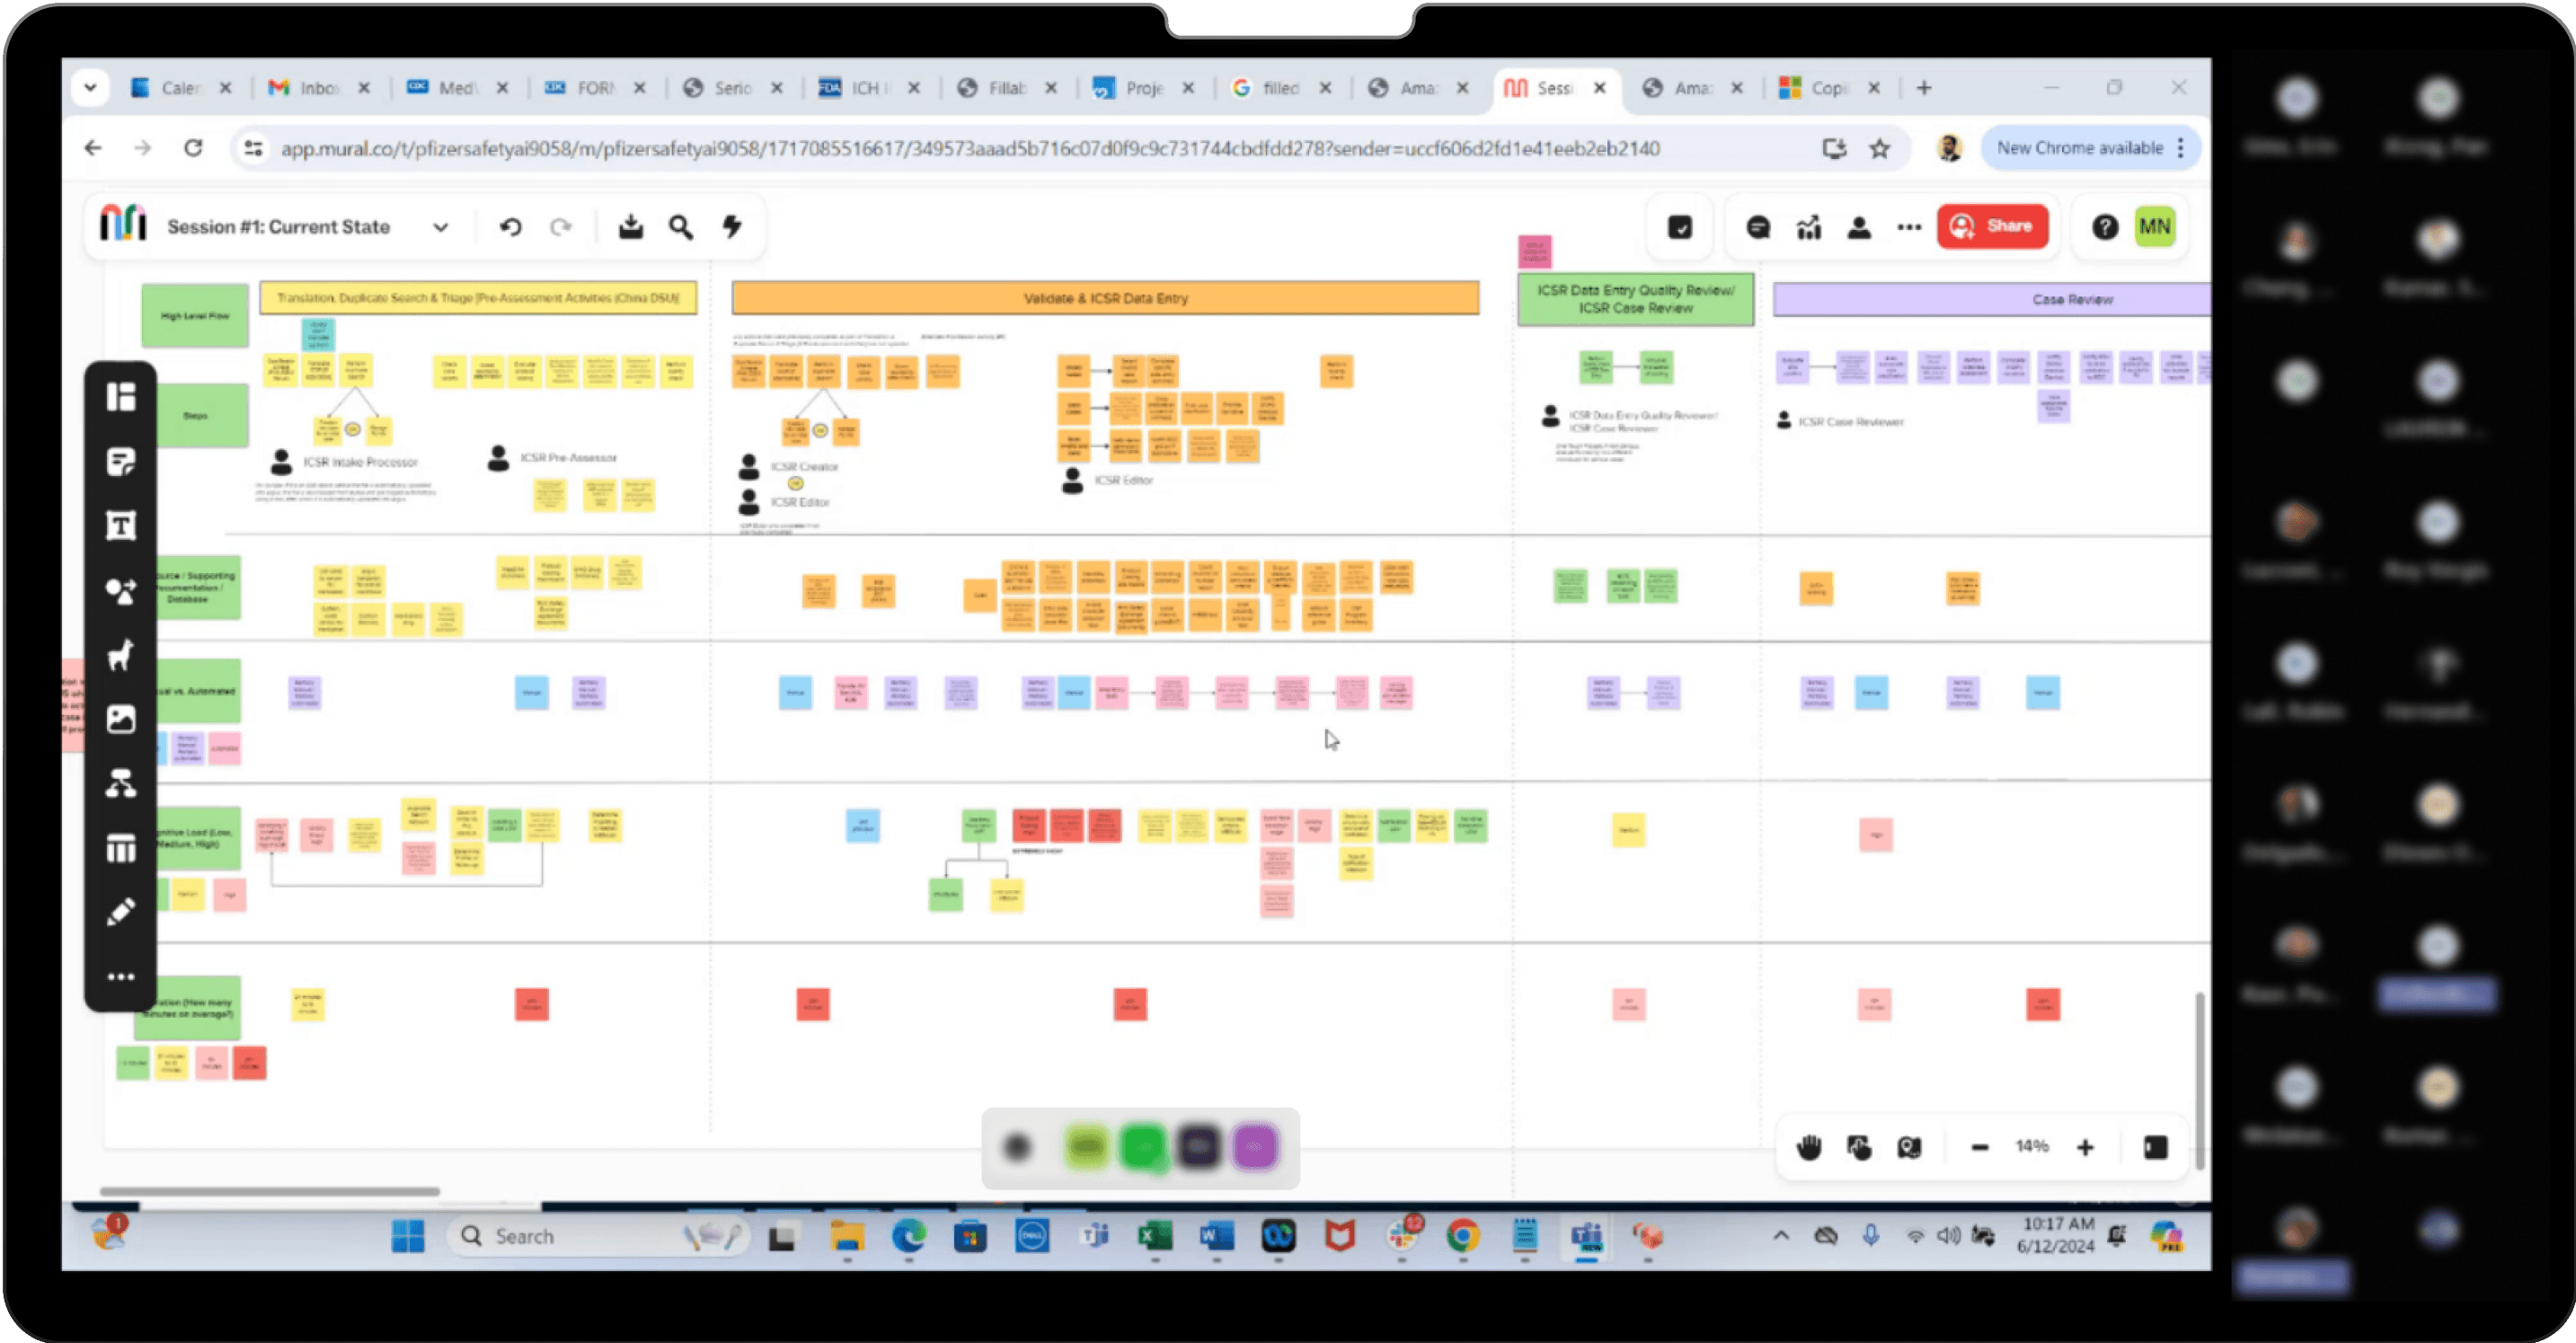Open the 14% zoom level menu
The width and height of the screenshot is (2576, 1343).
[x=2032, y=1146]
